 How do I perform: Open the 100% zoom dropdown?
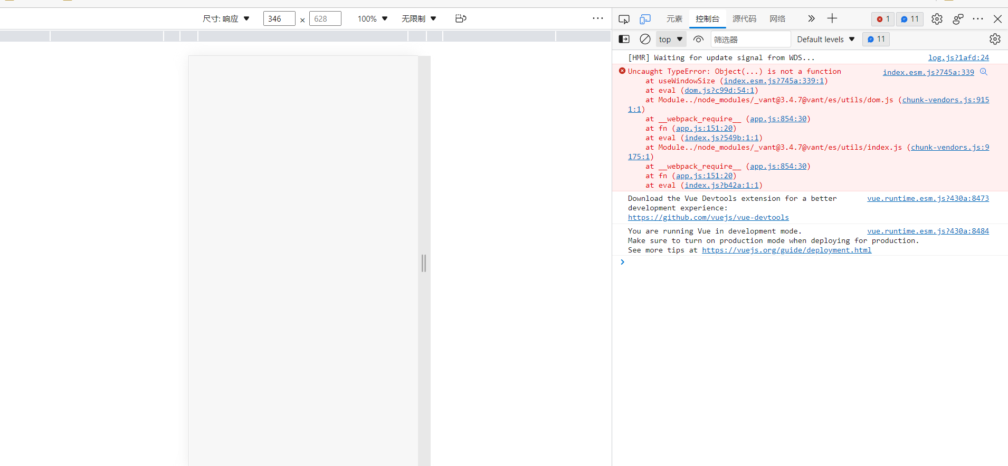[373, 19]
